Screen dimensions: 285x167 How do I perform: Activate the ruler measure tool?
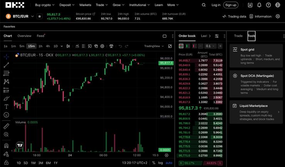(7, 126)
